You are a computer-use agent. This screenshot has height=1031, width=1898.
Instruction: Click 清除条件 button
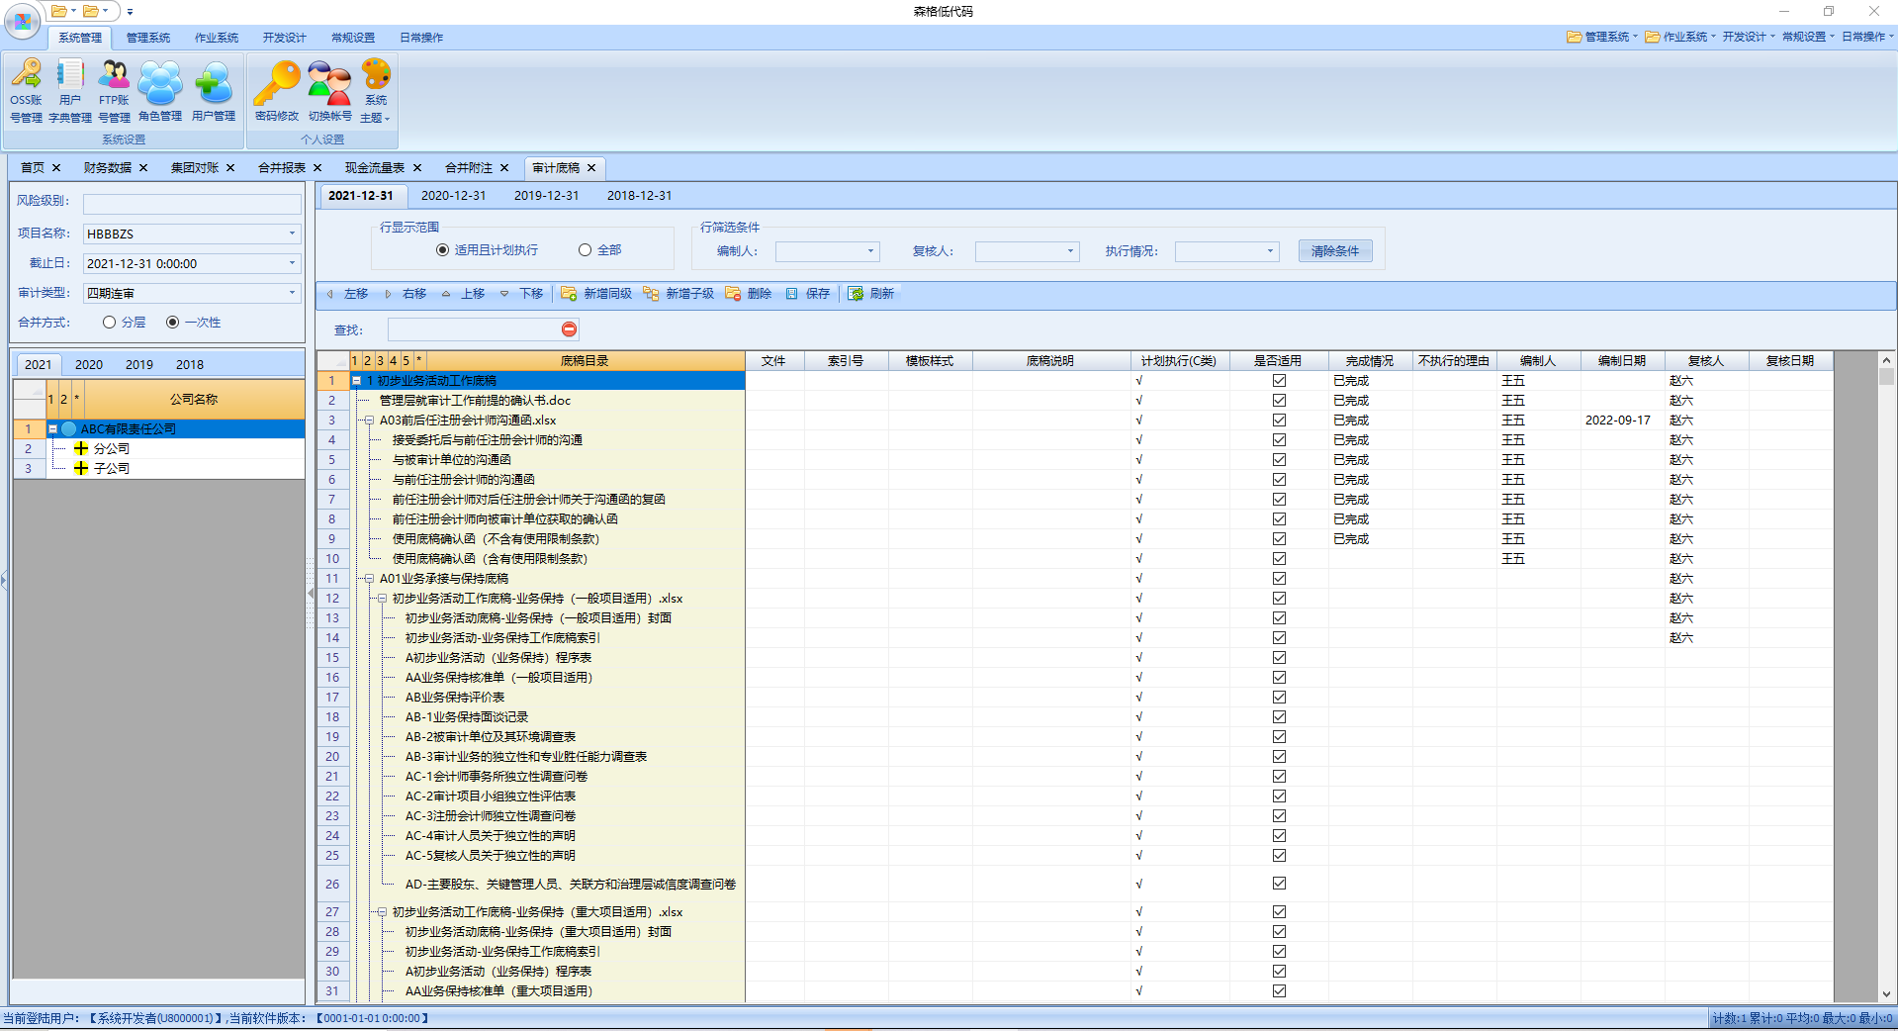pyautogui.click(x=1335, y=251)
